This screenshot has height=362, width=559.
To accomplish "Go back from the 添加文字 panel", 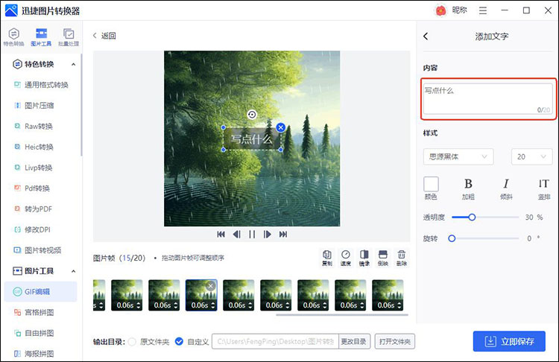I will pyautogui.click(x=426, y=36).
